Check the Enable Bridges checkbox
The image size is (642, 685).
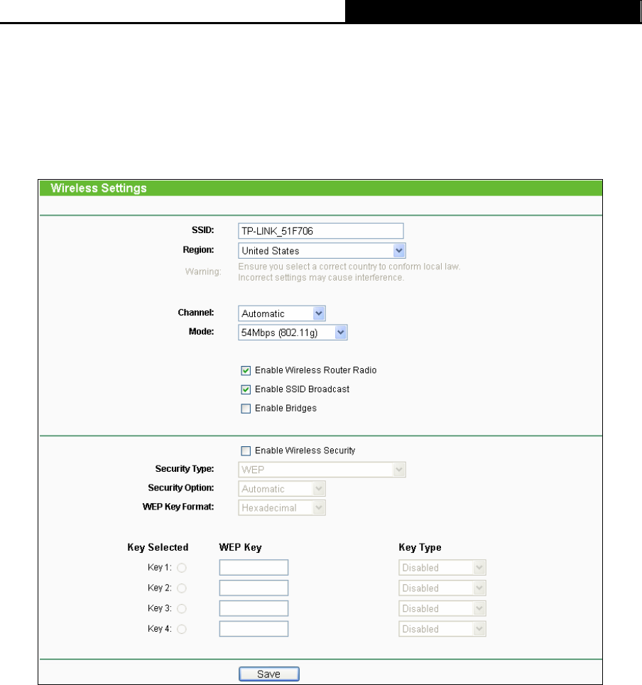point(246,409)
